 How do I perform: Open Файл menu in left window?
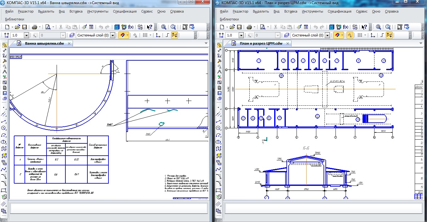[9, 11]
